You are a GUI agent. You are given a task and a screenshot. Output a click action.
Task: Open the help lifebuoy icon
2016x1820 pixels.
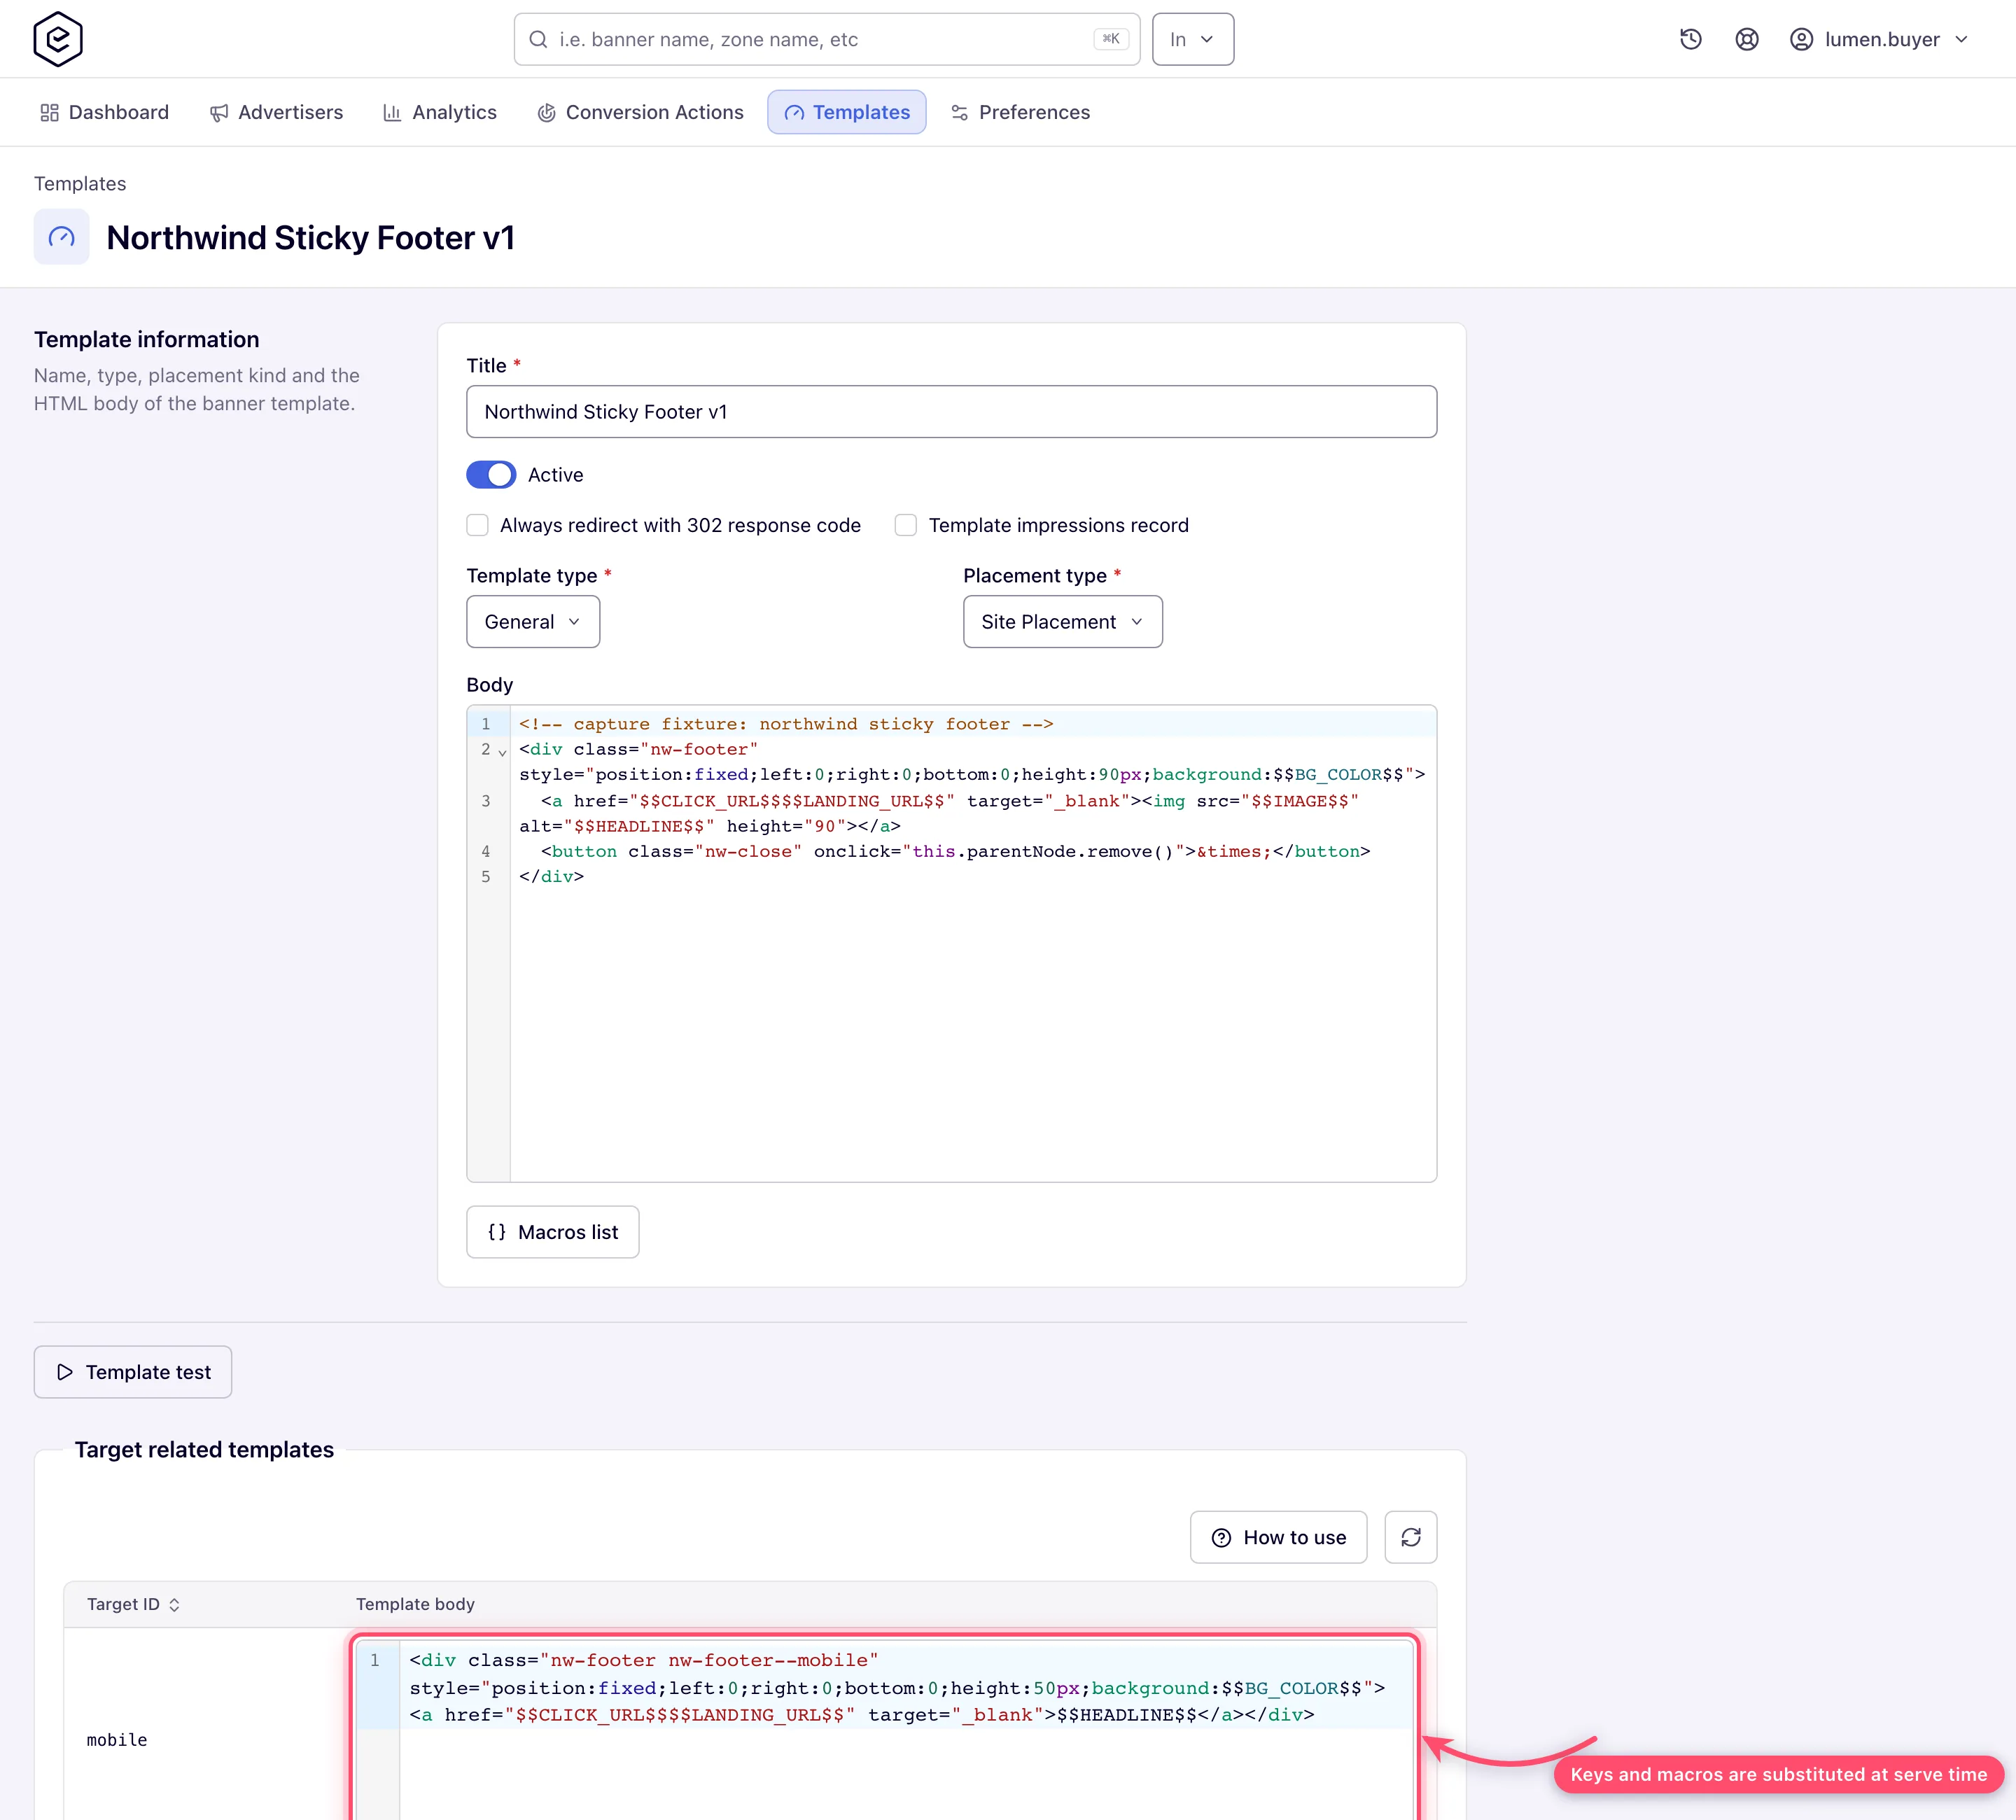tap(1746, 39)
